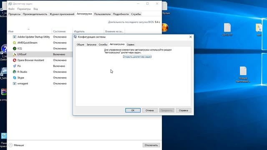267x150 pixels.
Task: Select the orange browser desktop icon
Action: coord(165,27)
